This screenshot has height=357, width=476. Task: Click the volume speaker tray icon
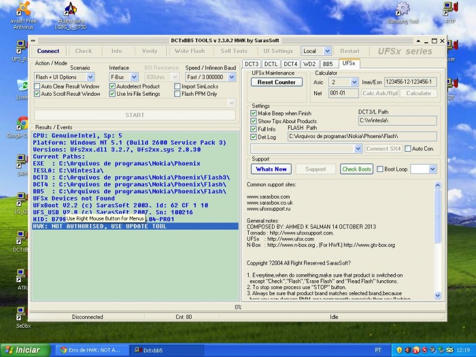(x=408, y=350)
